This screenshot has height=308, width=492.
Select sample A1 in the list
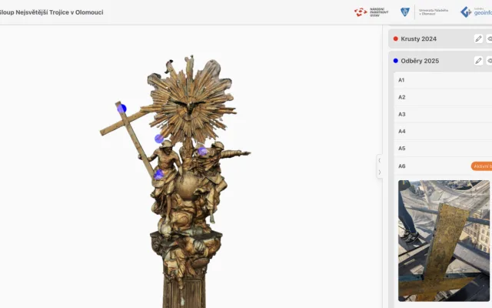tap(443, 80)
